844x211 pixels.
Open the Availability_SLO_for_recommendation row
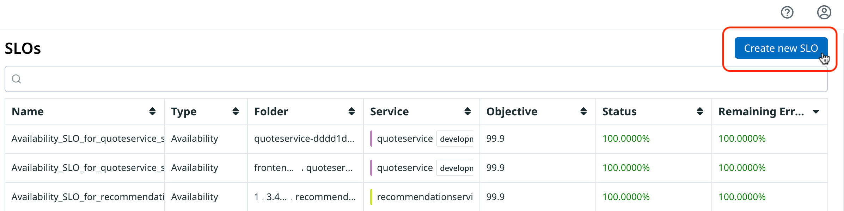(x=88, y=197)
